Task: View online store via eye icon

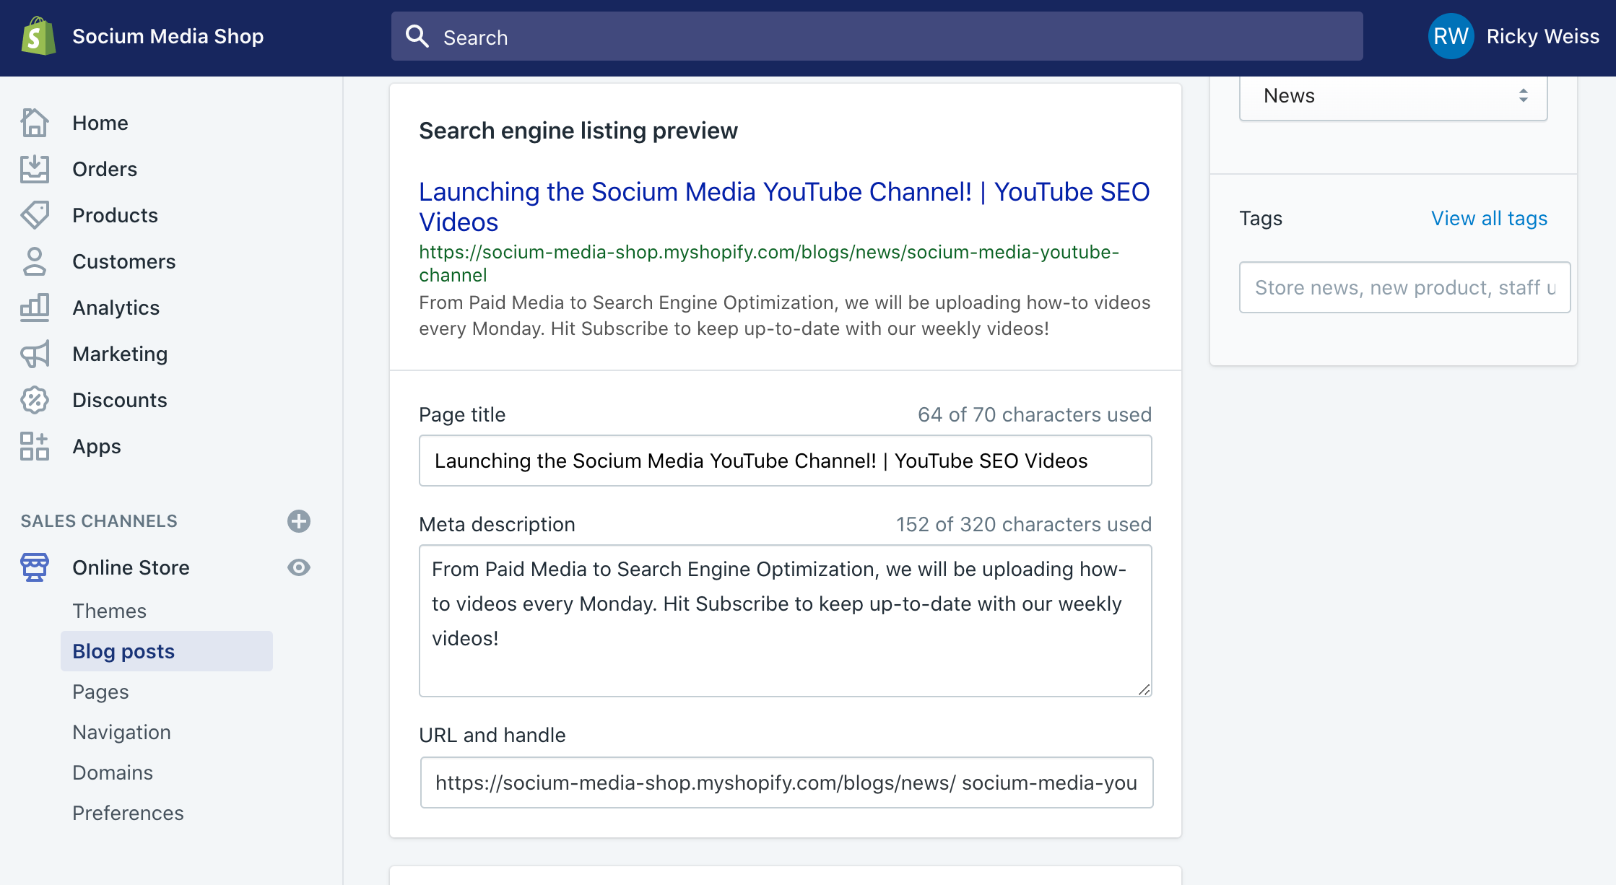Action: click(299, 567)
